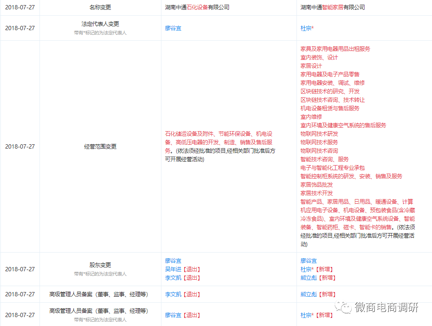
Task: Select the 法定代表人变更 label
Action: [100, 24]
